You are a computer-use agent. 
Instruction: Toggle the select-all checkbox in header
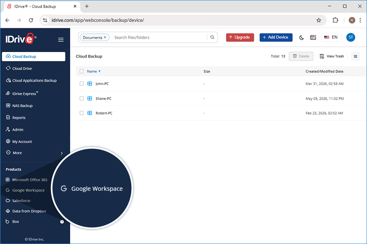point(82,71)
